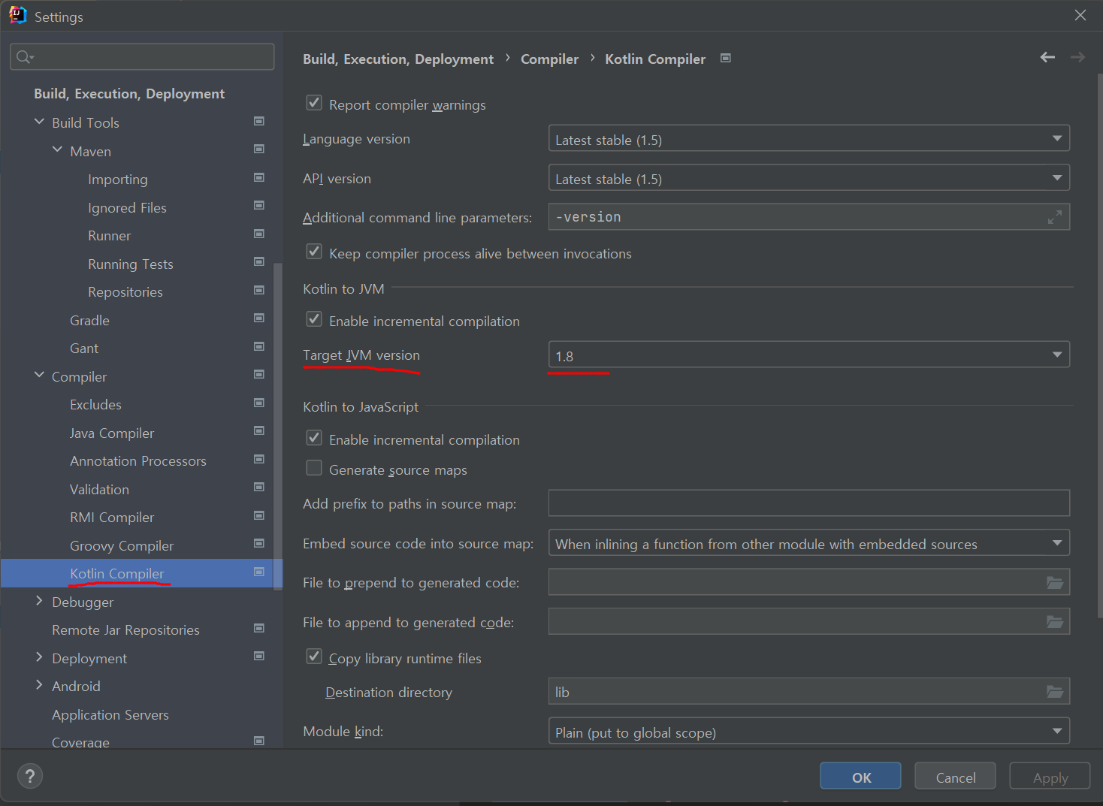Click the back navigation arrow

[x=1047, y=57]
